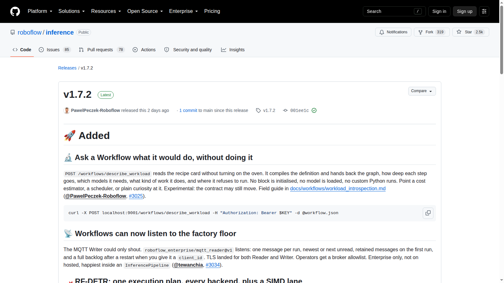The image size is (504, 283).
Task: Open the Issues tab
Action: tap(55, 50)
